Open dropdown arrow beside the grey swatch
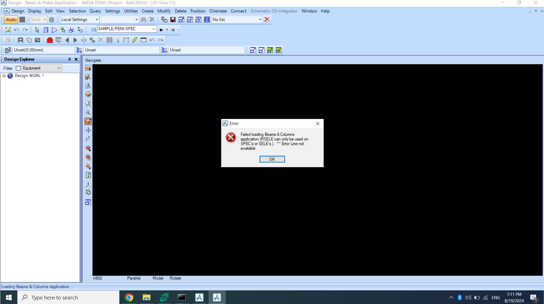 point(28,20)
